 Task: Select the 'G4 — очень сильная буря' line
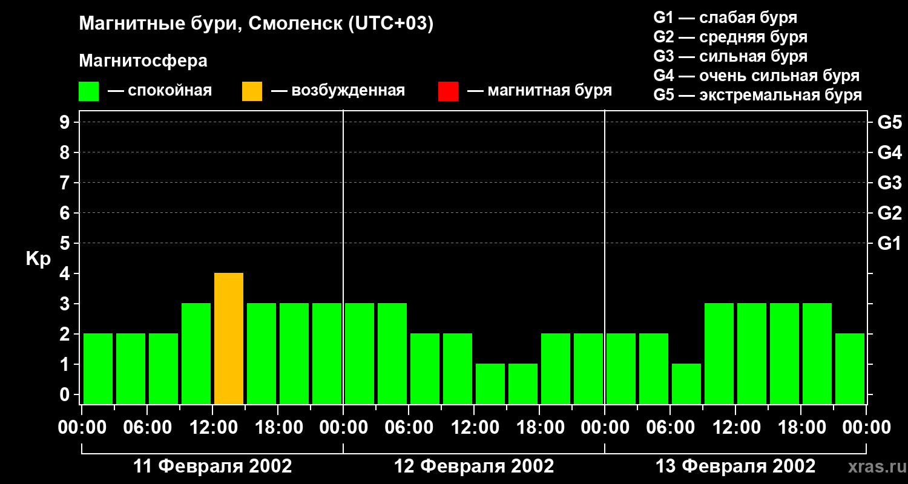pyautogui.click(x=756, y=76)
